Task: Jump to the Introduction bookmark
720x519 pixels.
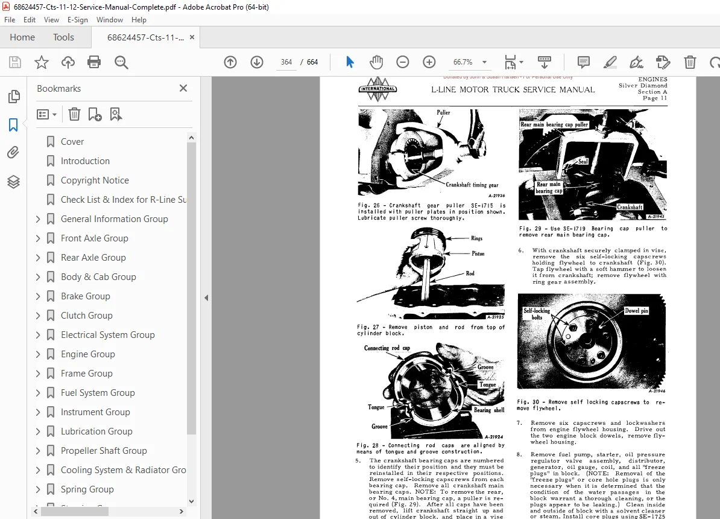Action: (x=86, y=161)
